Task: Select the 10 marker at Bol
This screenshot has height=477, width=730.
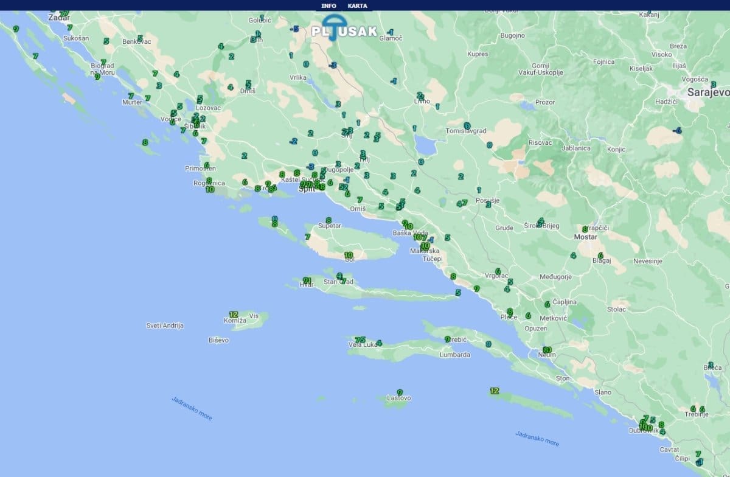Action: (x=348, y=255)
